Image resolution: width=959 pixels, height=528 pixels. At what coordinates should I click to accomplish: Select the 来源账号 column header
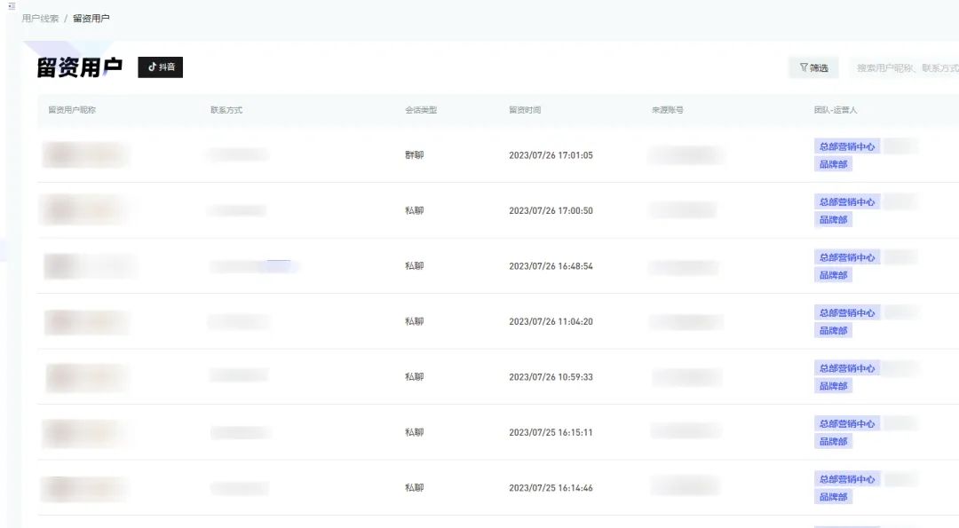(x=667, y=110)
